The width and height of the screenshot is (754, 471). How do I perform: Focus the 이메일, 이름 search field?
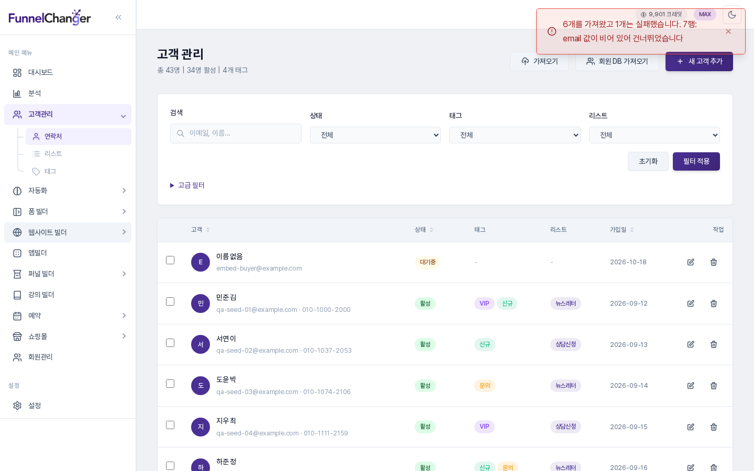point(236,133)
